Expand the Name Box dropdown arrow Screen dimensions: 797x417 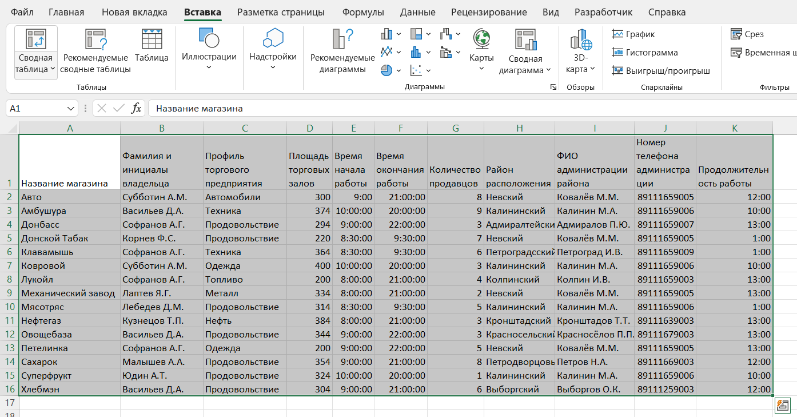point(71,108)
